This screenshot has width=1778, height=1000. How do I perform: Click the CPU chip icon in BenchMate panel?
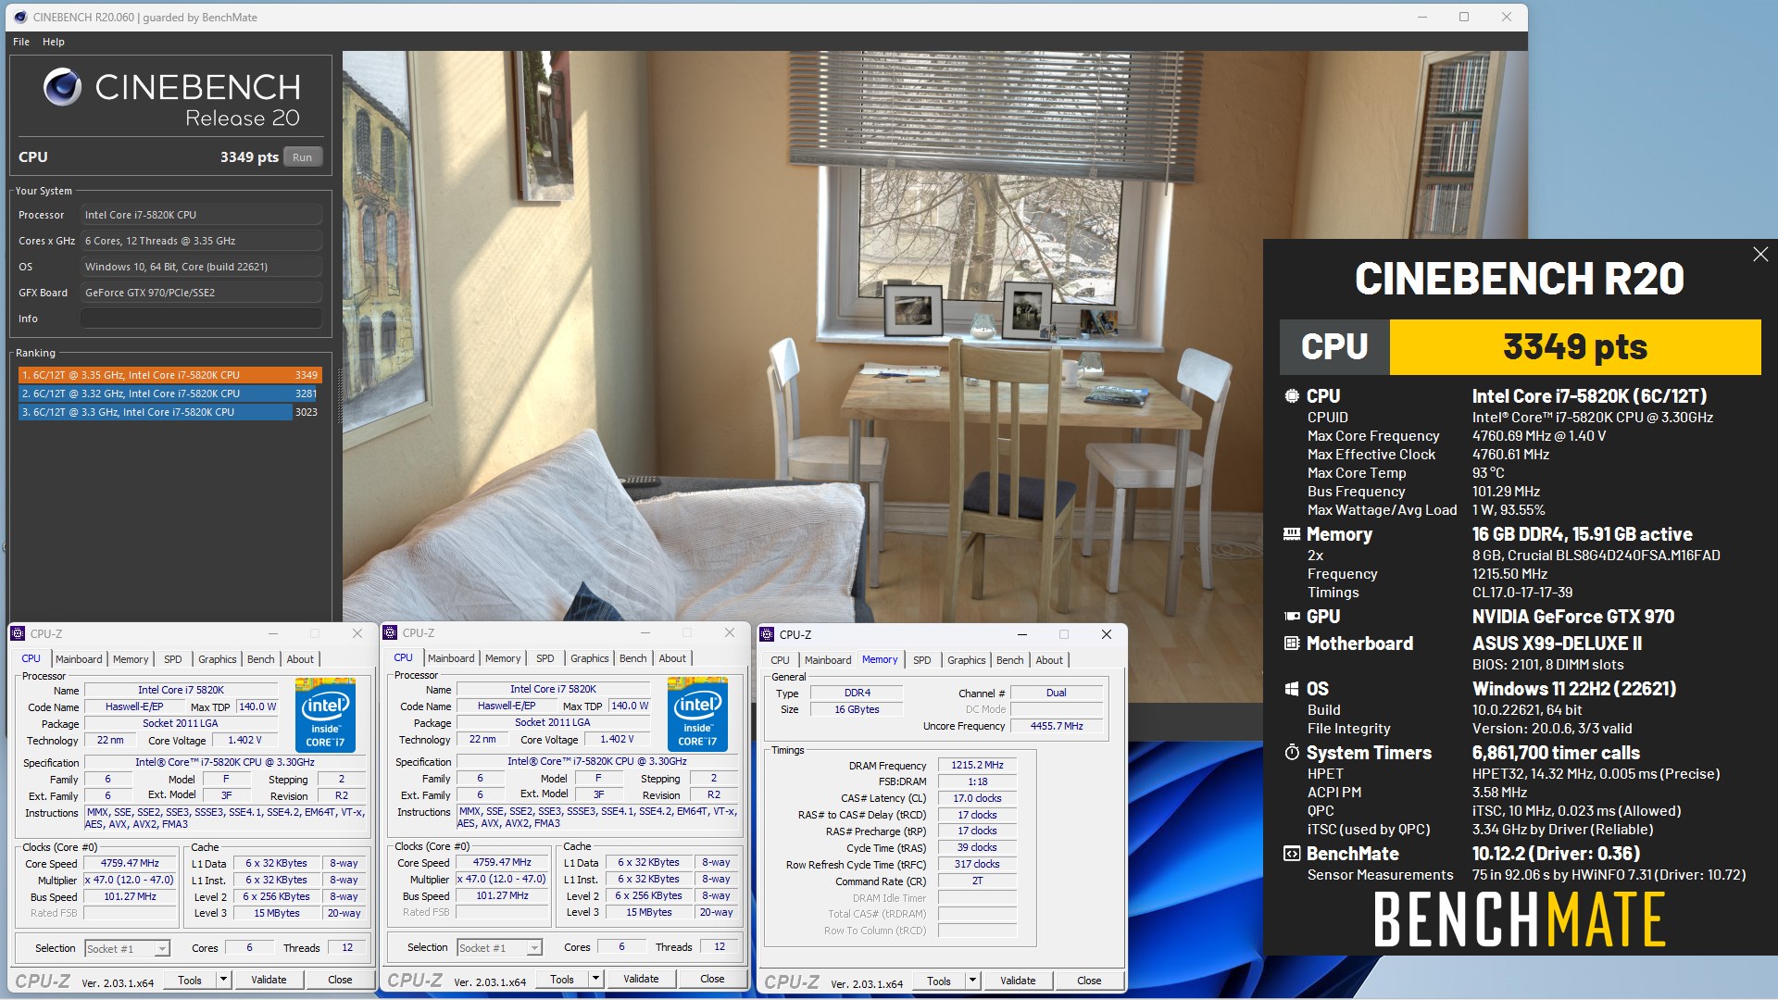pos(1292,396)
